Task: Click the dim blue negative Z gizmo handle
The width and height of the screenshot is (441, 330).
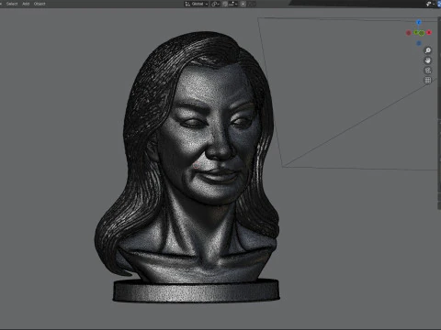Action: (x=419, y=43)
